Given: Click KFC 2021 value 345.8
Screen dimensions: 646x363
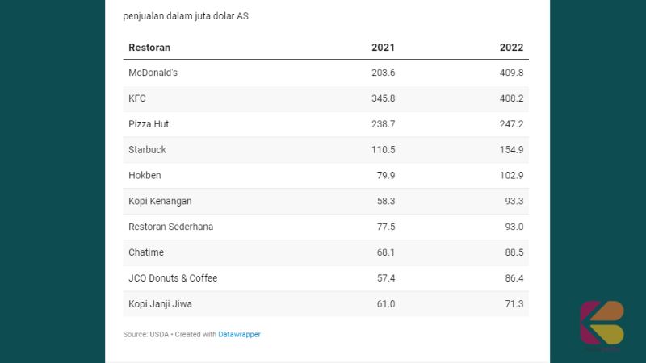Looking at the screenshot, I should [x=383, y=98].
